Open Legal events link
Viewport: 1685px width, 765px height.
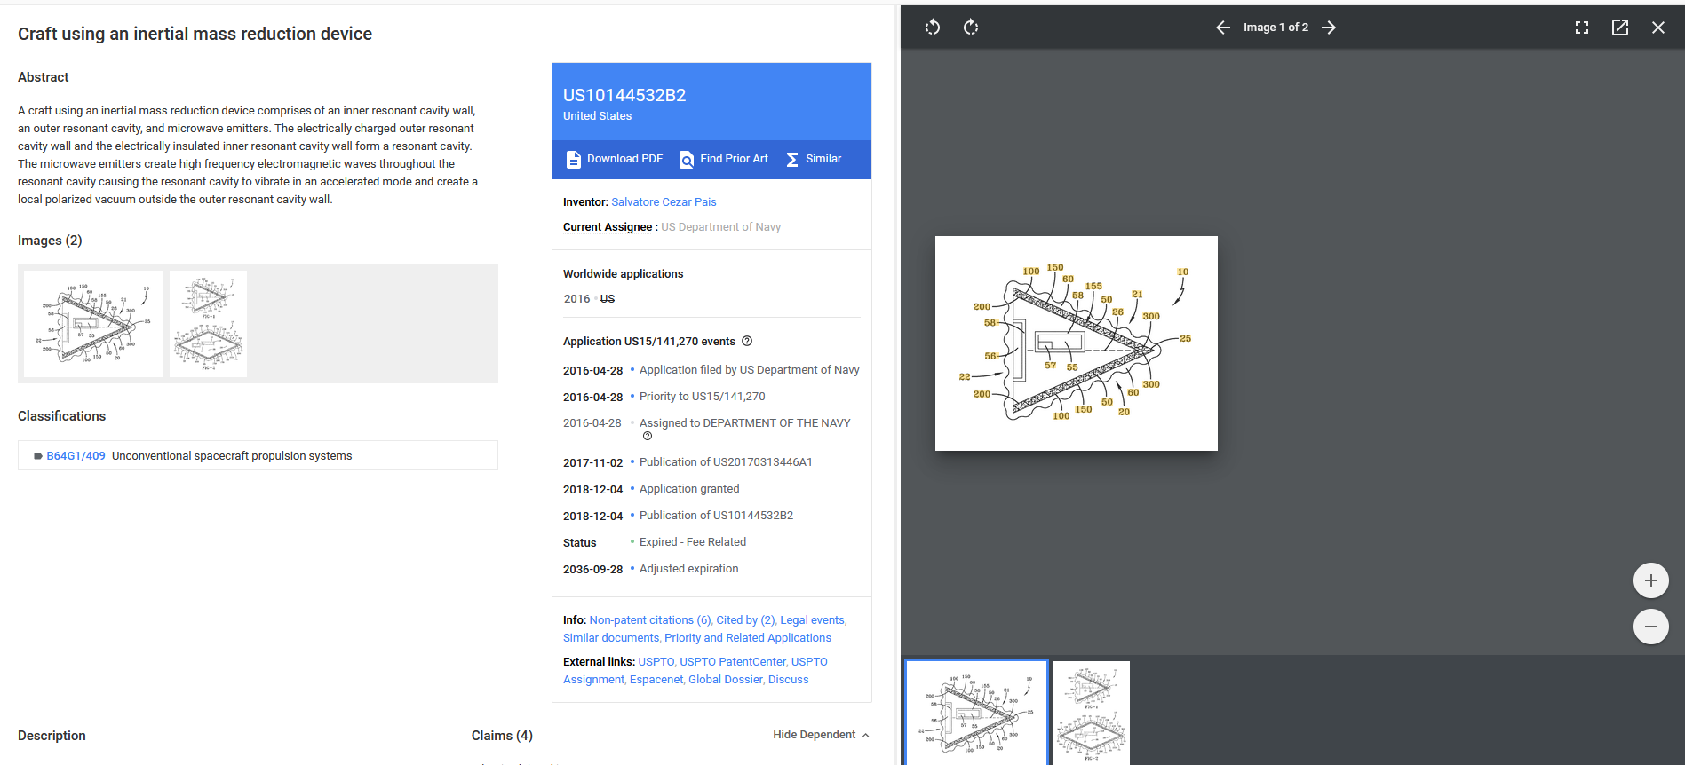click(x=813, y=620)
